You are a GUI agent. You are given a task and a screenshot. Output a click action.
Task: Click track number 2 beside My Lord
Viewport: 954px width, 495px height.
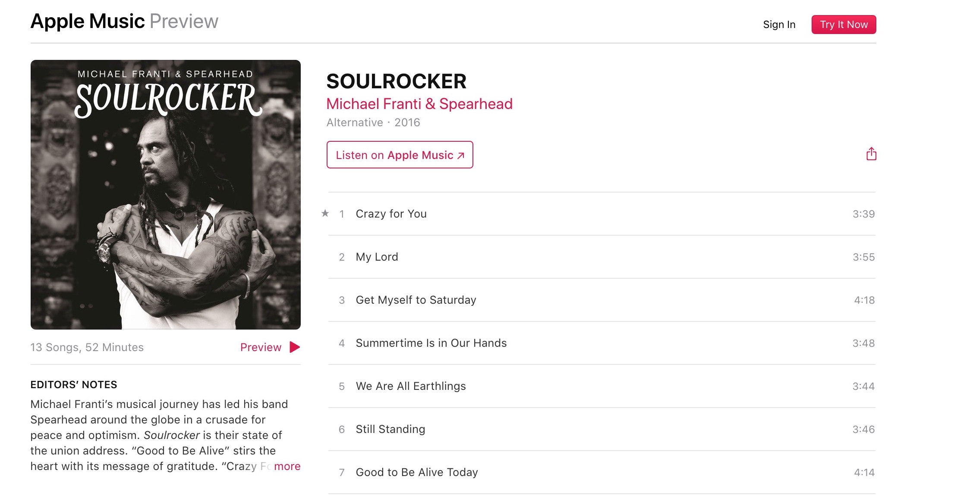[342, 257]
